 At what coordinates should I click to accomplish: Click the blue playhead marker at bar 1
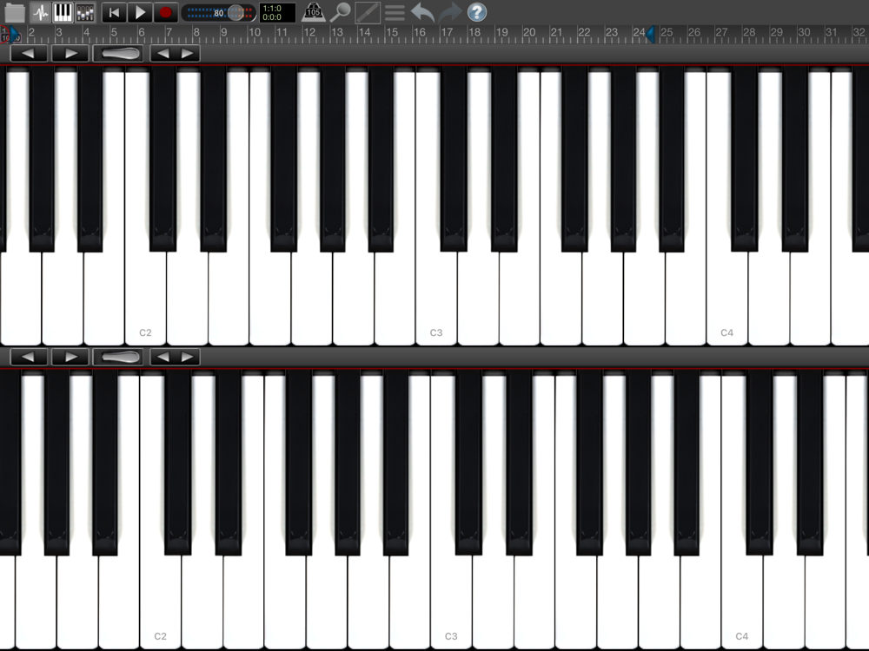click(x=14, y=35)
